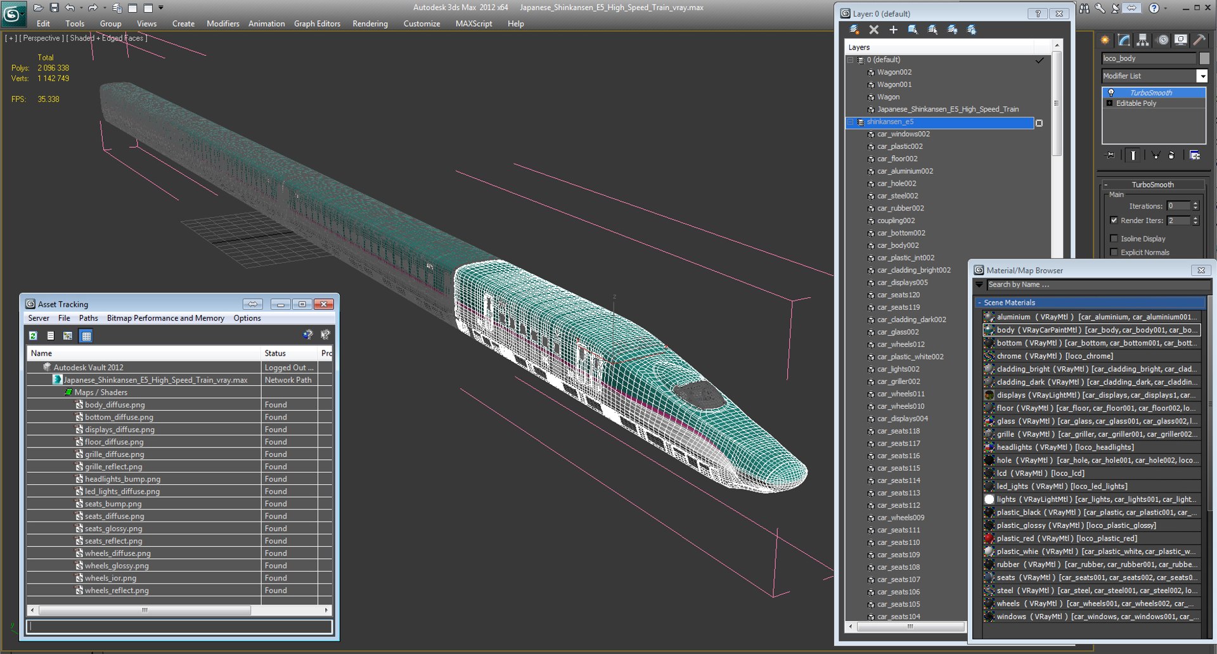Select body_diffuse.png in Asset Tracking

coord(115,404)
